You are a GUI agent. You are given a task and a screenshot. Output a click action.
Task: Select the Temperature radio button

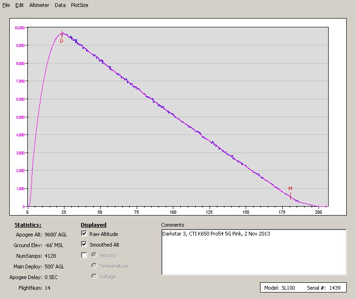94,266
